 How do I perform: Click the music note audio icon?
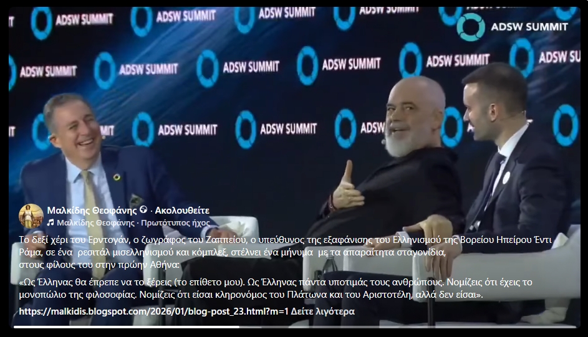click(x=51, y=223)
